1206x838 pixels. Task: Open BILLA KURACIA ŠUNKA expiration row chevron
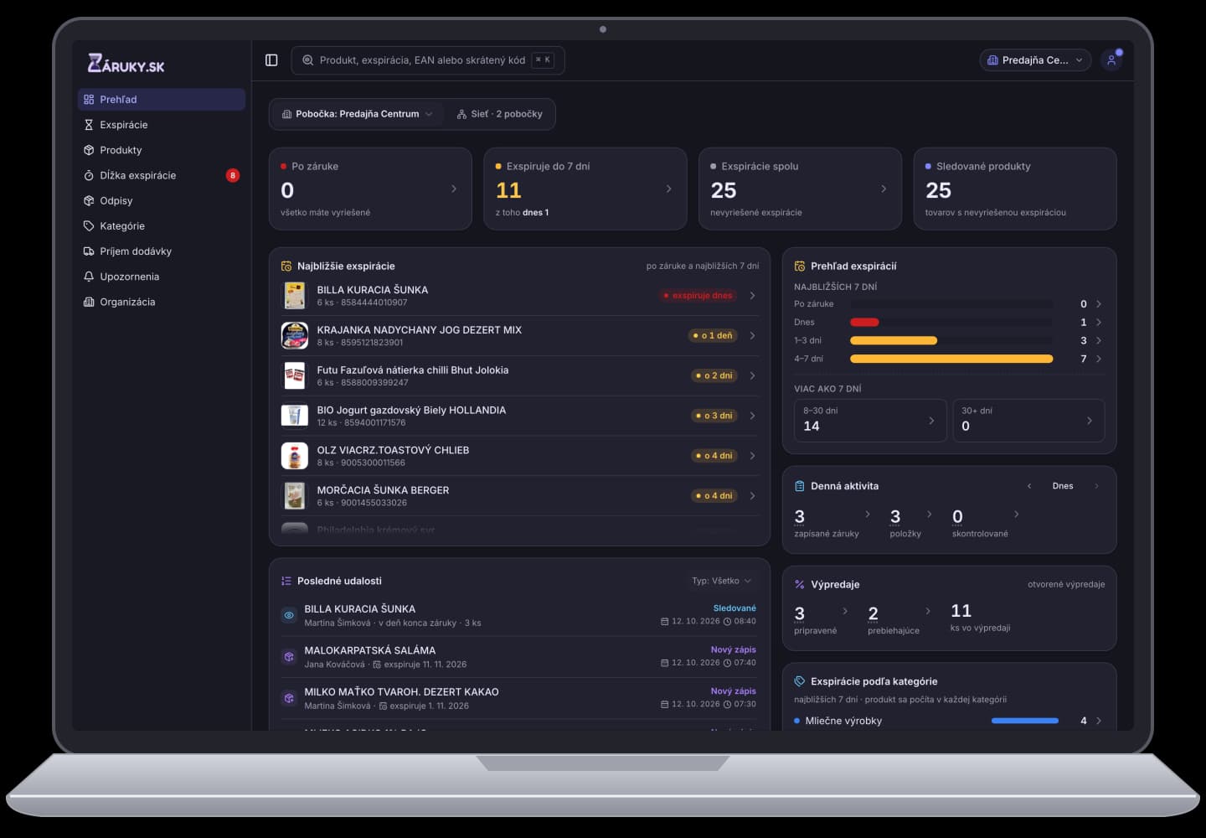point(752,295)
